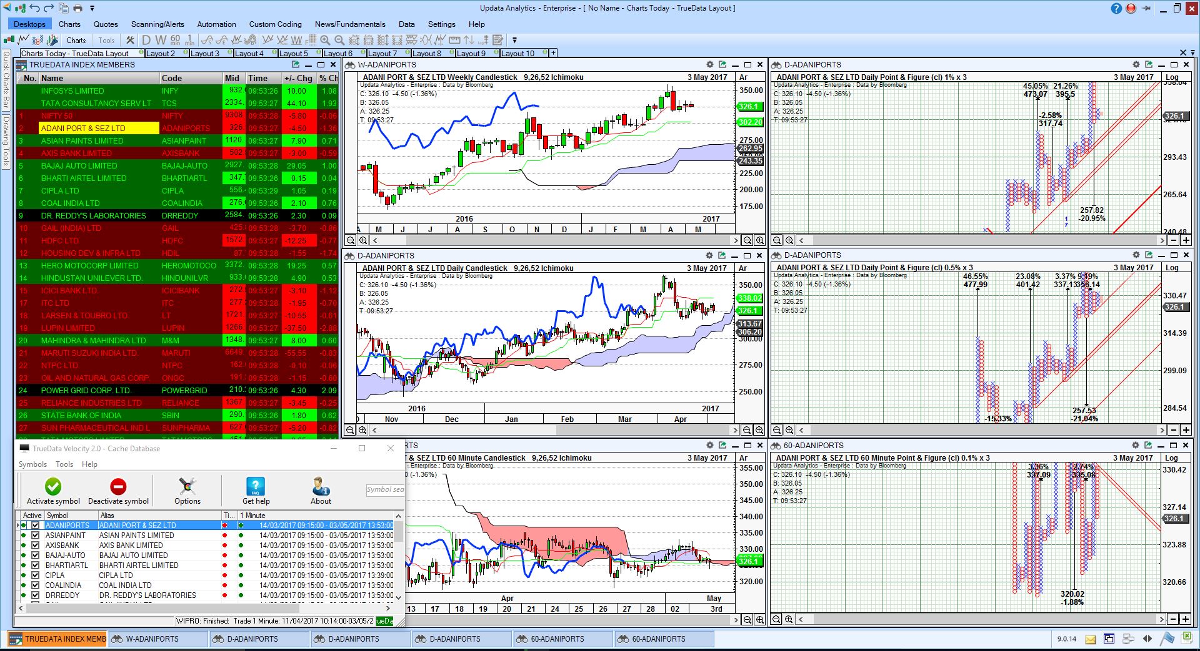
Task: Click the copy documents icon in the quick access bar
Action: [64, 8]
